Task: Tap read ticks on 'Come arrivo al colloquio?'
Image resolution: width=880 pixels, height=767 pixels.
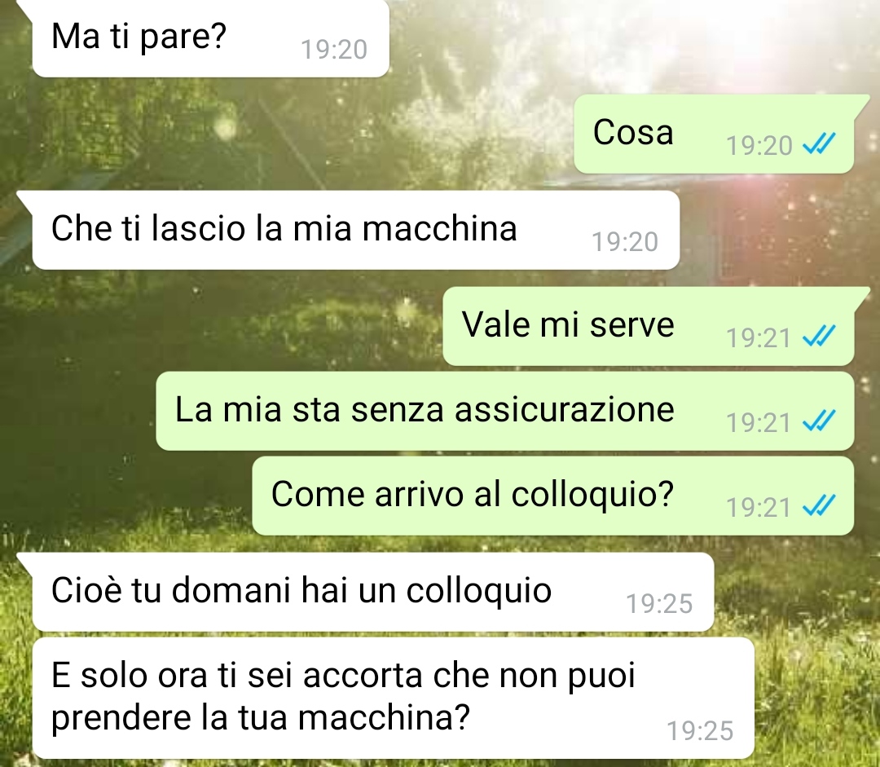Action: point(820,506)
